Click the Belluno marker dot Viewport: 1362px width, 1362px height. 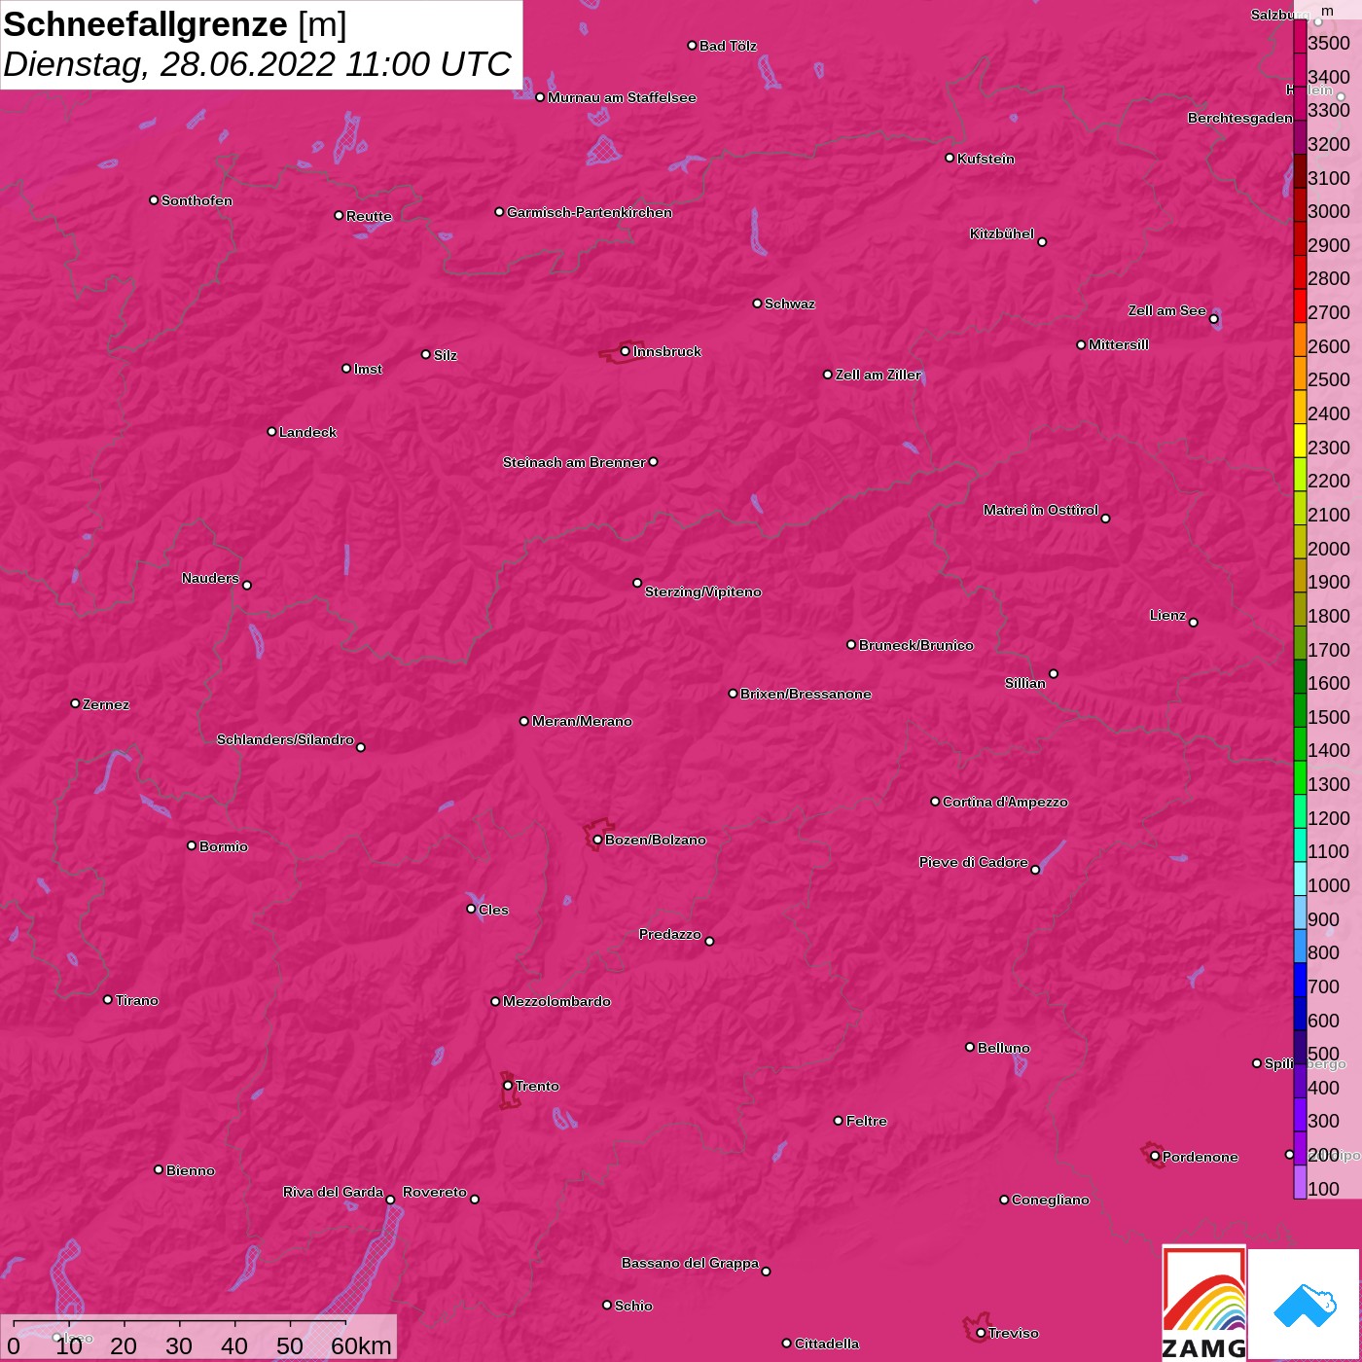coord(970,1047)
